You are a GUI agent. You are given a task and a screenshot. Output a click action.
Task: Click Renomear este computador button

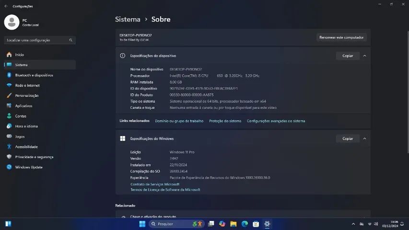click(341, 37)
